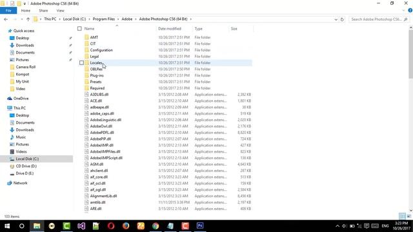The height and width of the screenshot is (232, 413).
Task: Click the Back navigation arrow
Action: point(6,19)
